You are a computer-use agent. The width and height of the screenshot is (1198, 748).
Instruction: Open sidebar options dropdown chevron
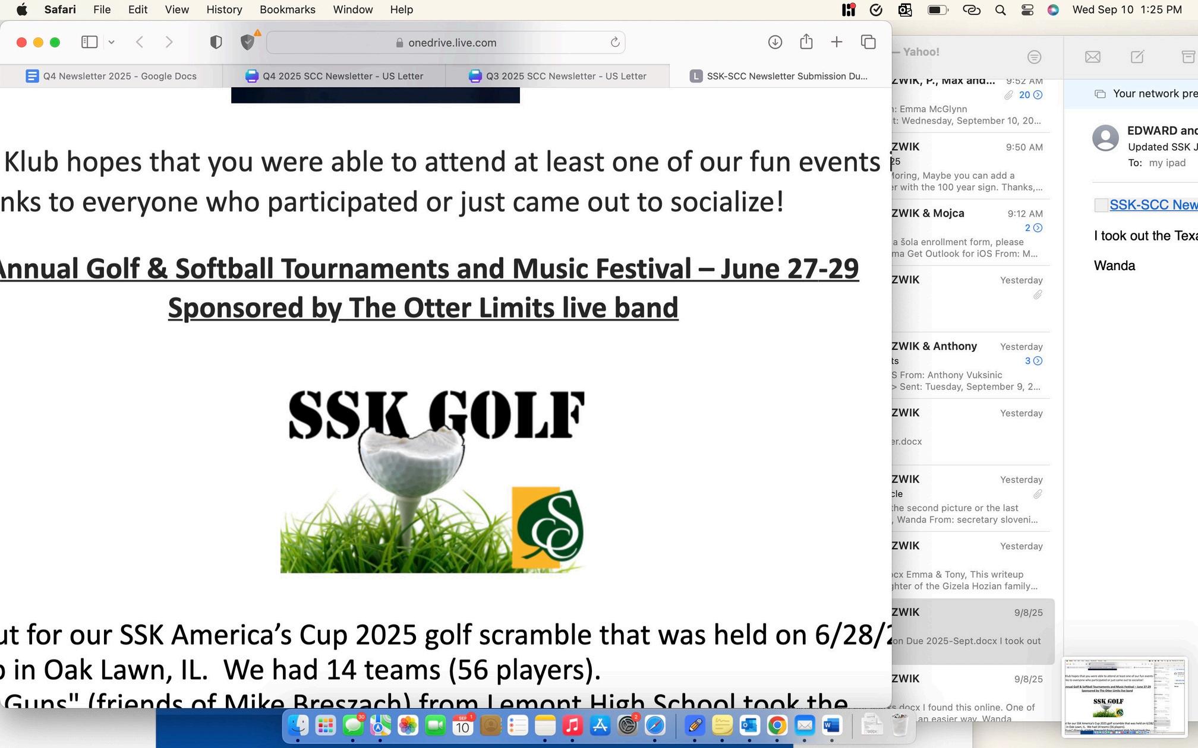point(111,42)
